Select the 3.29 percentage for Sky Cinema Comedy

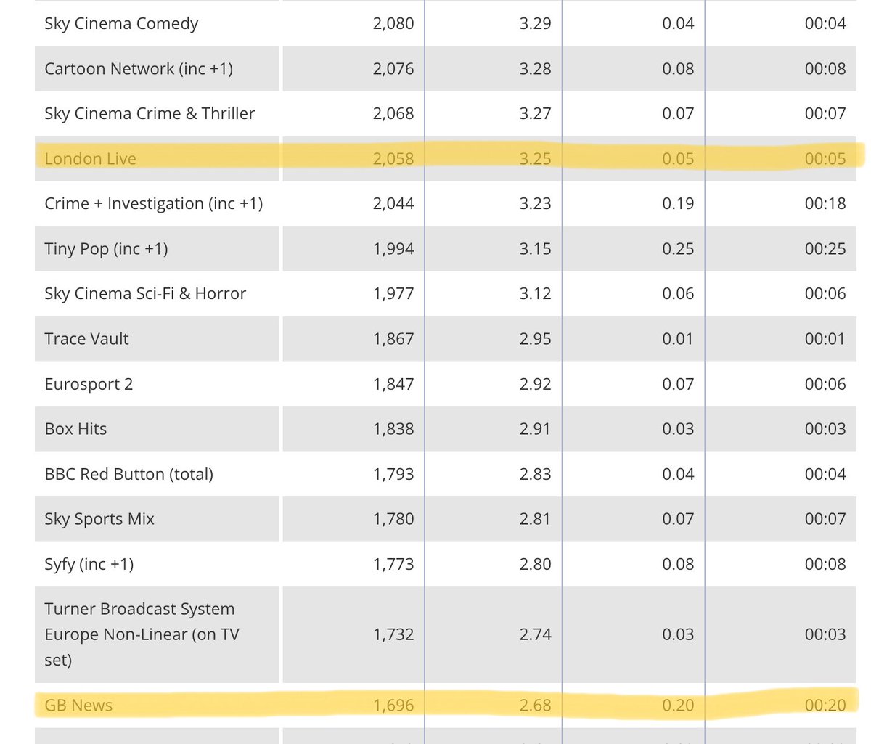536,24
